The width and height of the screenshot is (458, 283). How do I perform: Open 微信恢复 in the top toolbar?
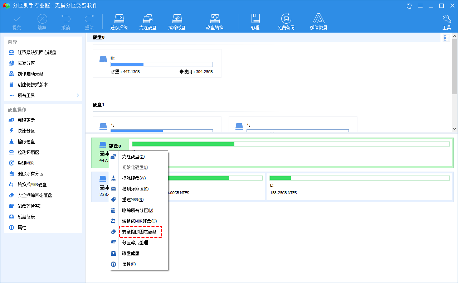tap(318, 22)
